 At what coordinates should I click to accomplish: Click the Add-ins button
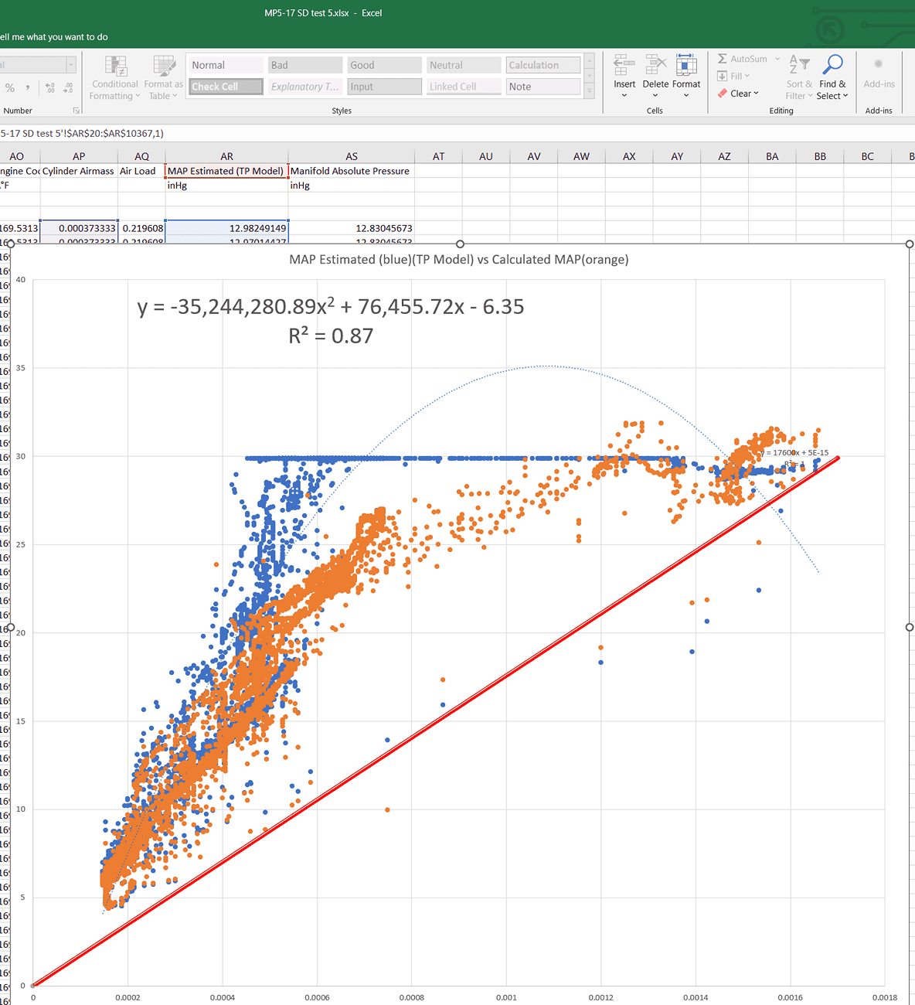[879, 73]
